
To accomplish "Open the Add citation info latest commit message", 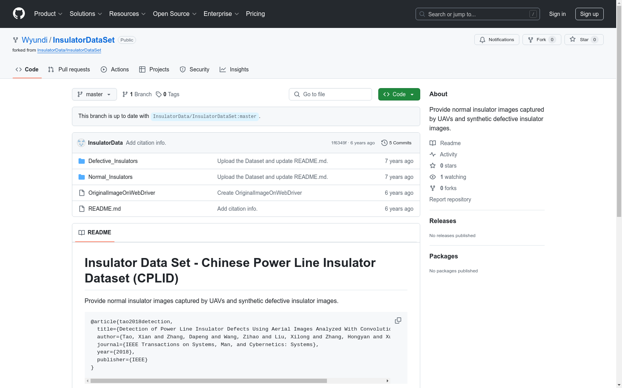I will coord(146,143).
